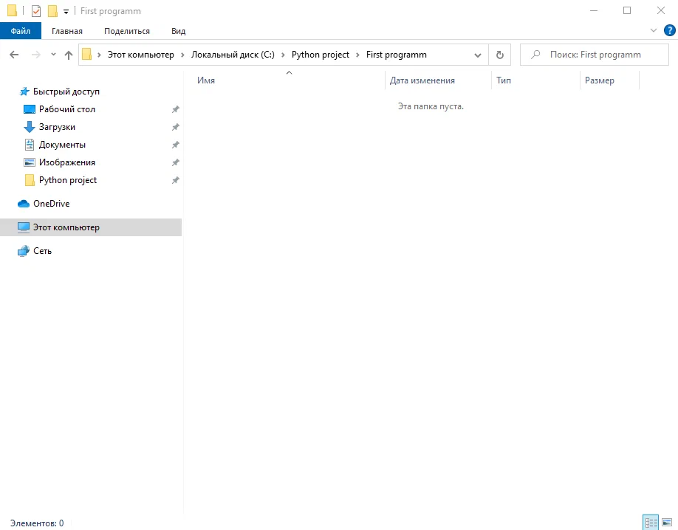The height and width of the screenshot is (530, 678).
Task: Expand the ribbon with the chevron
Action: click(x=653, y=30)
